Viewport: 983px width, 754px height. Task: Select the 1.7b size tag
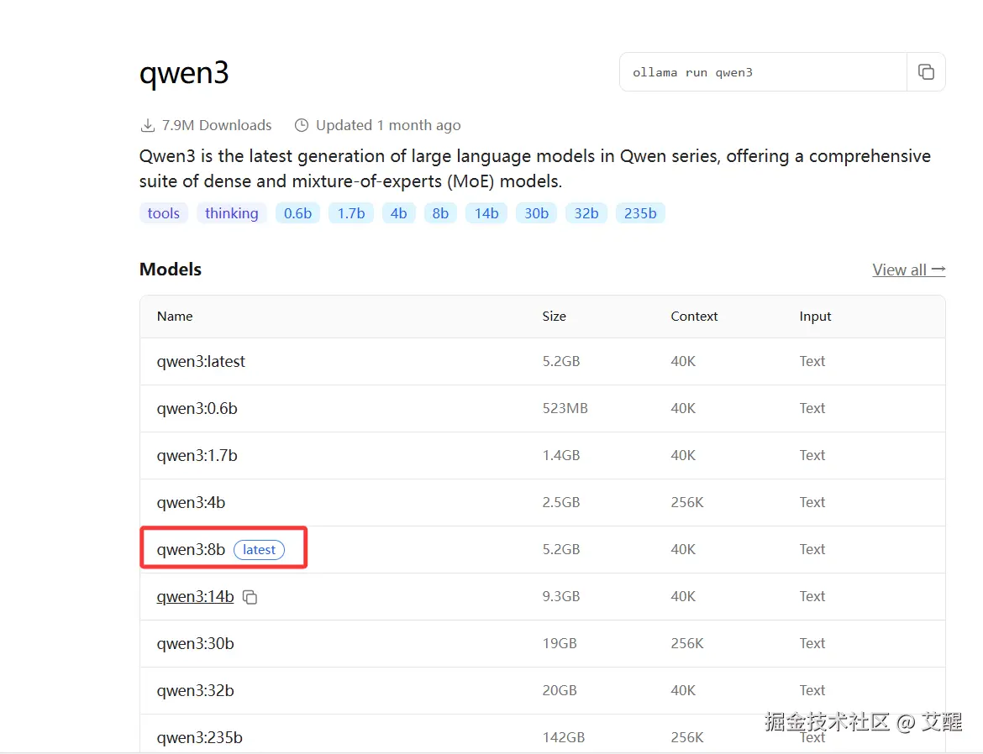(x=351, y=213)
